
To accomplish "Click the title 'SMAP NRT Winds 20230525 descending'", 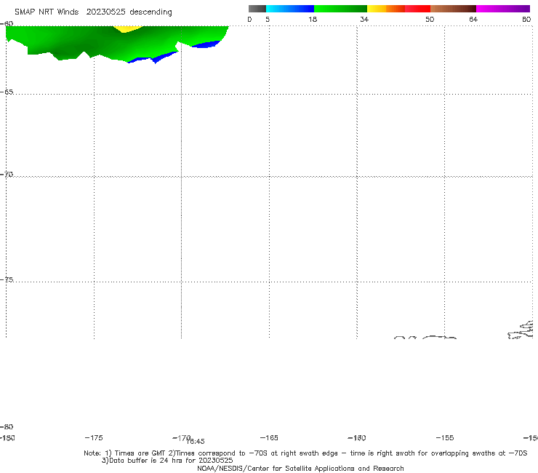I will pos(93,12).
